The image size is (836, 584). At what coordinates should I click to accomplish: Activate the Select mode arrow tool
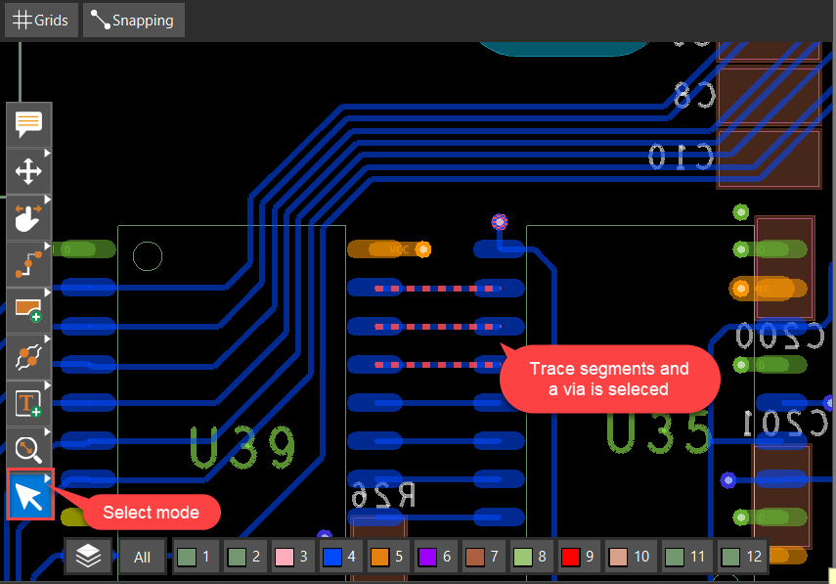tap(30, 495)
